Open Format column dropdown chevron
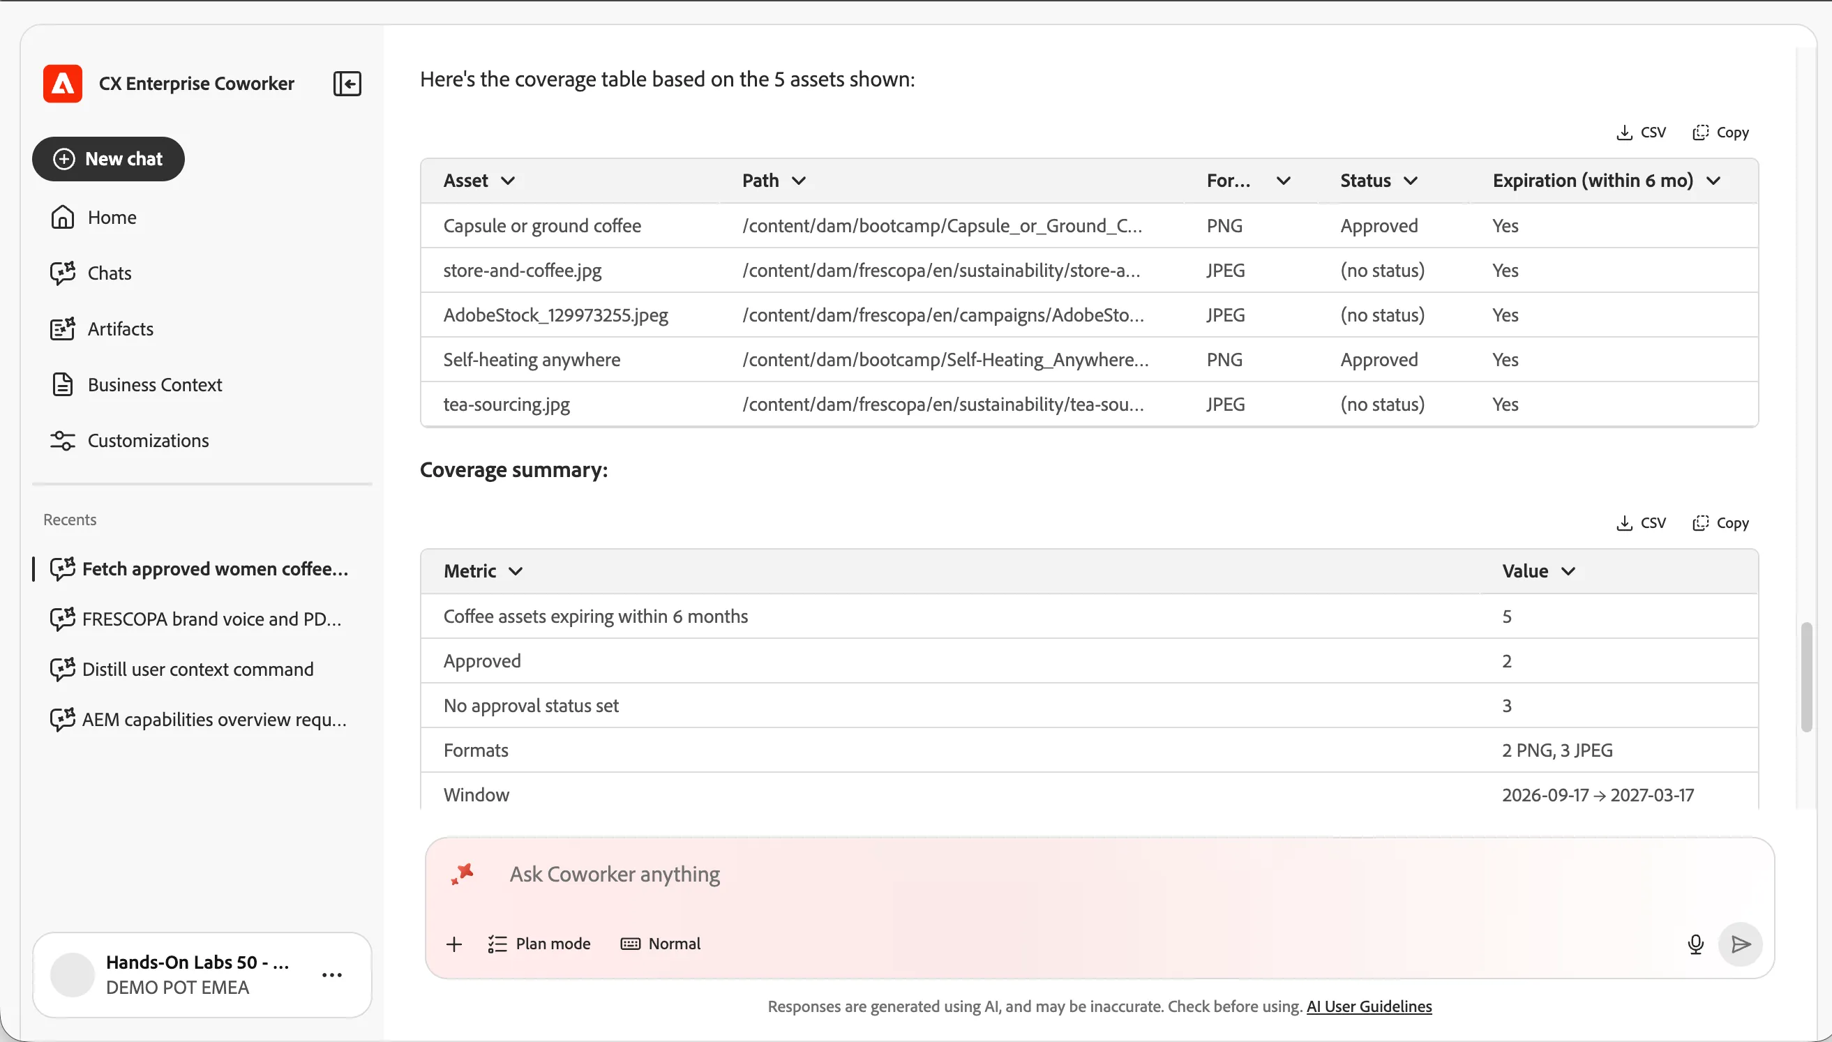The height and width of the screenshot is (1042, 1832). (1283, 181)
